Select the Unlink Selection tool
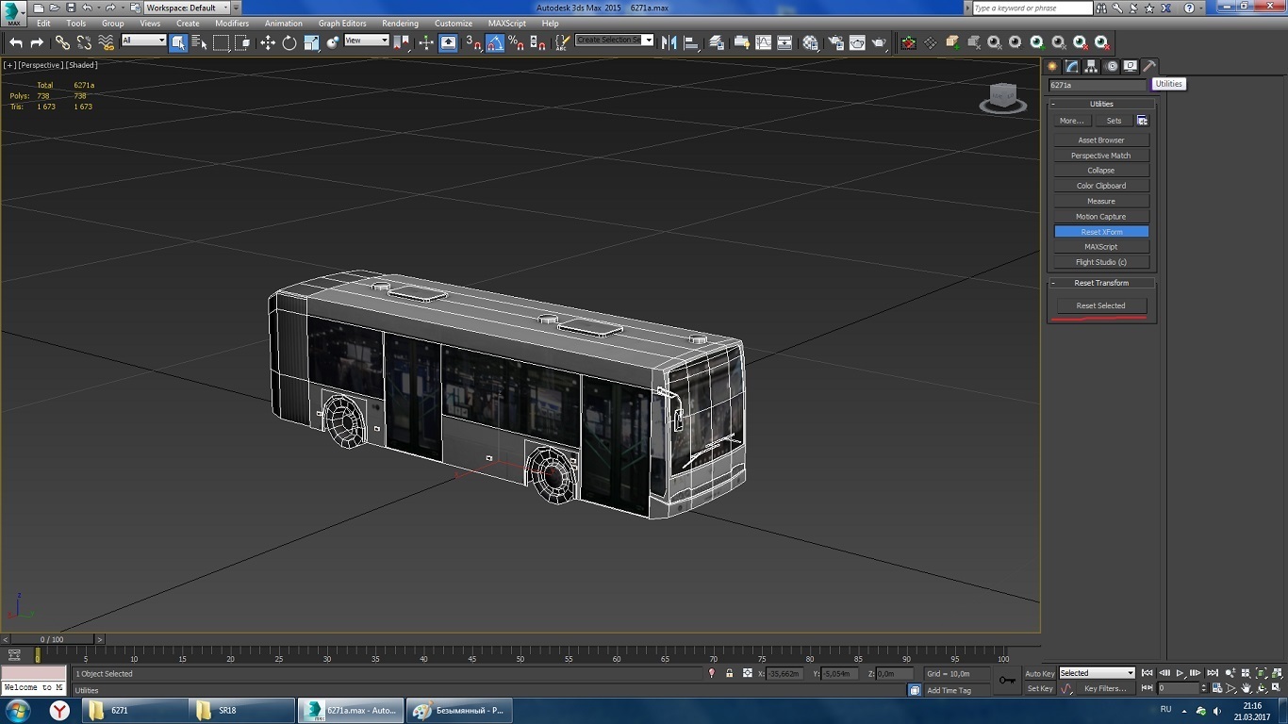 point(84,42)
